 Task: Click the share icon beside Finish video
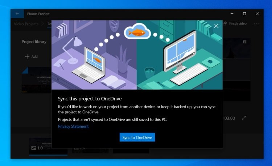coord(225,23)
